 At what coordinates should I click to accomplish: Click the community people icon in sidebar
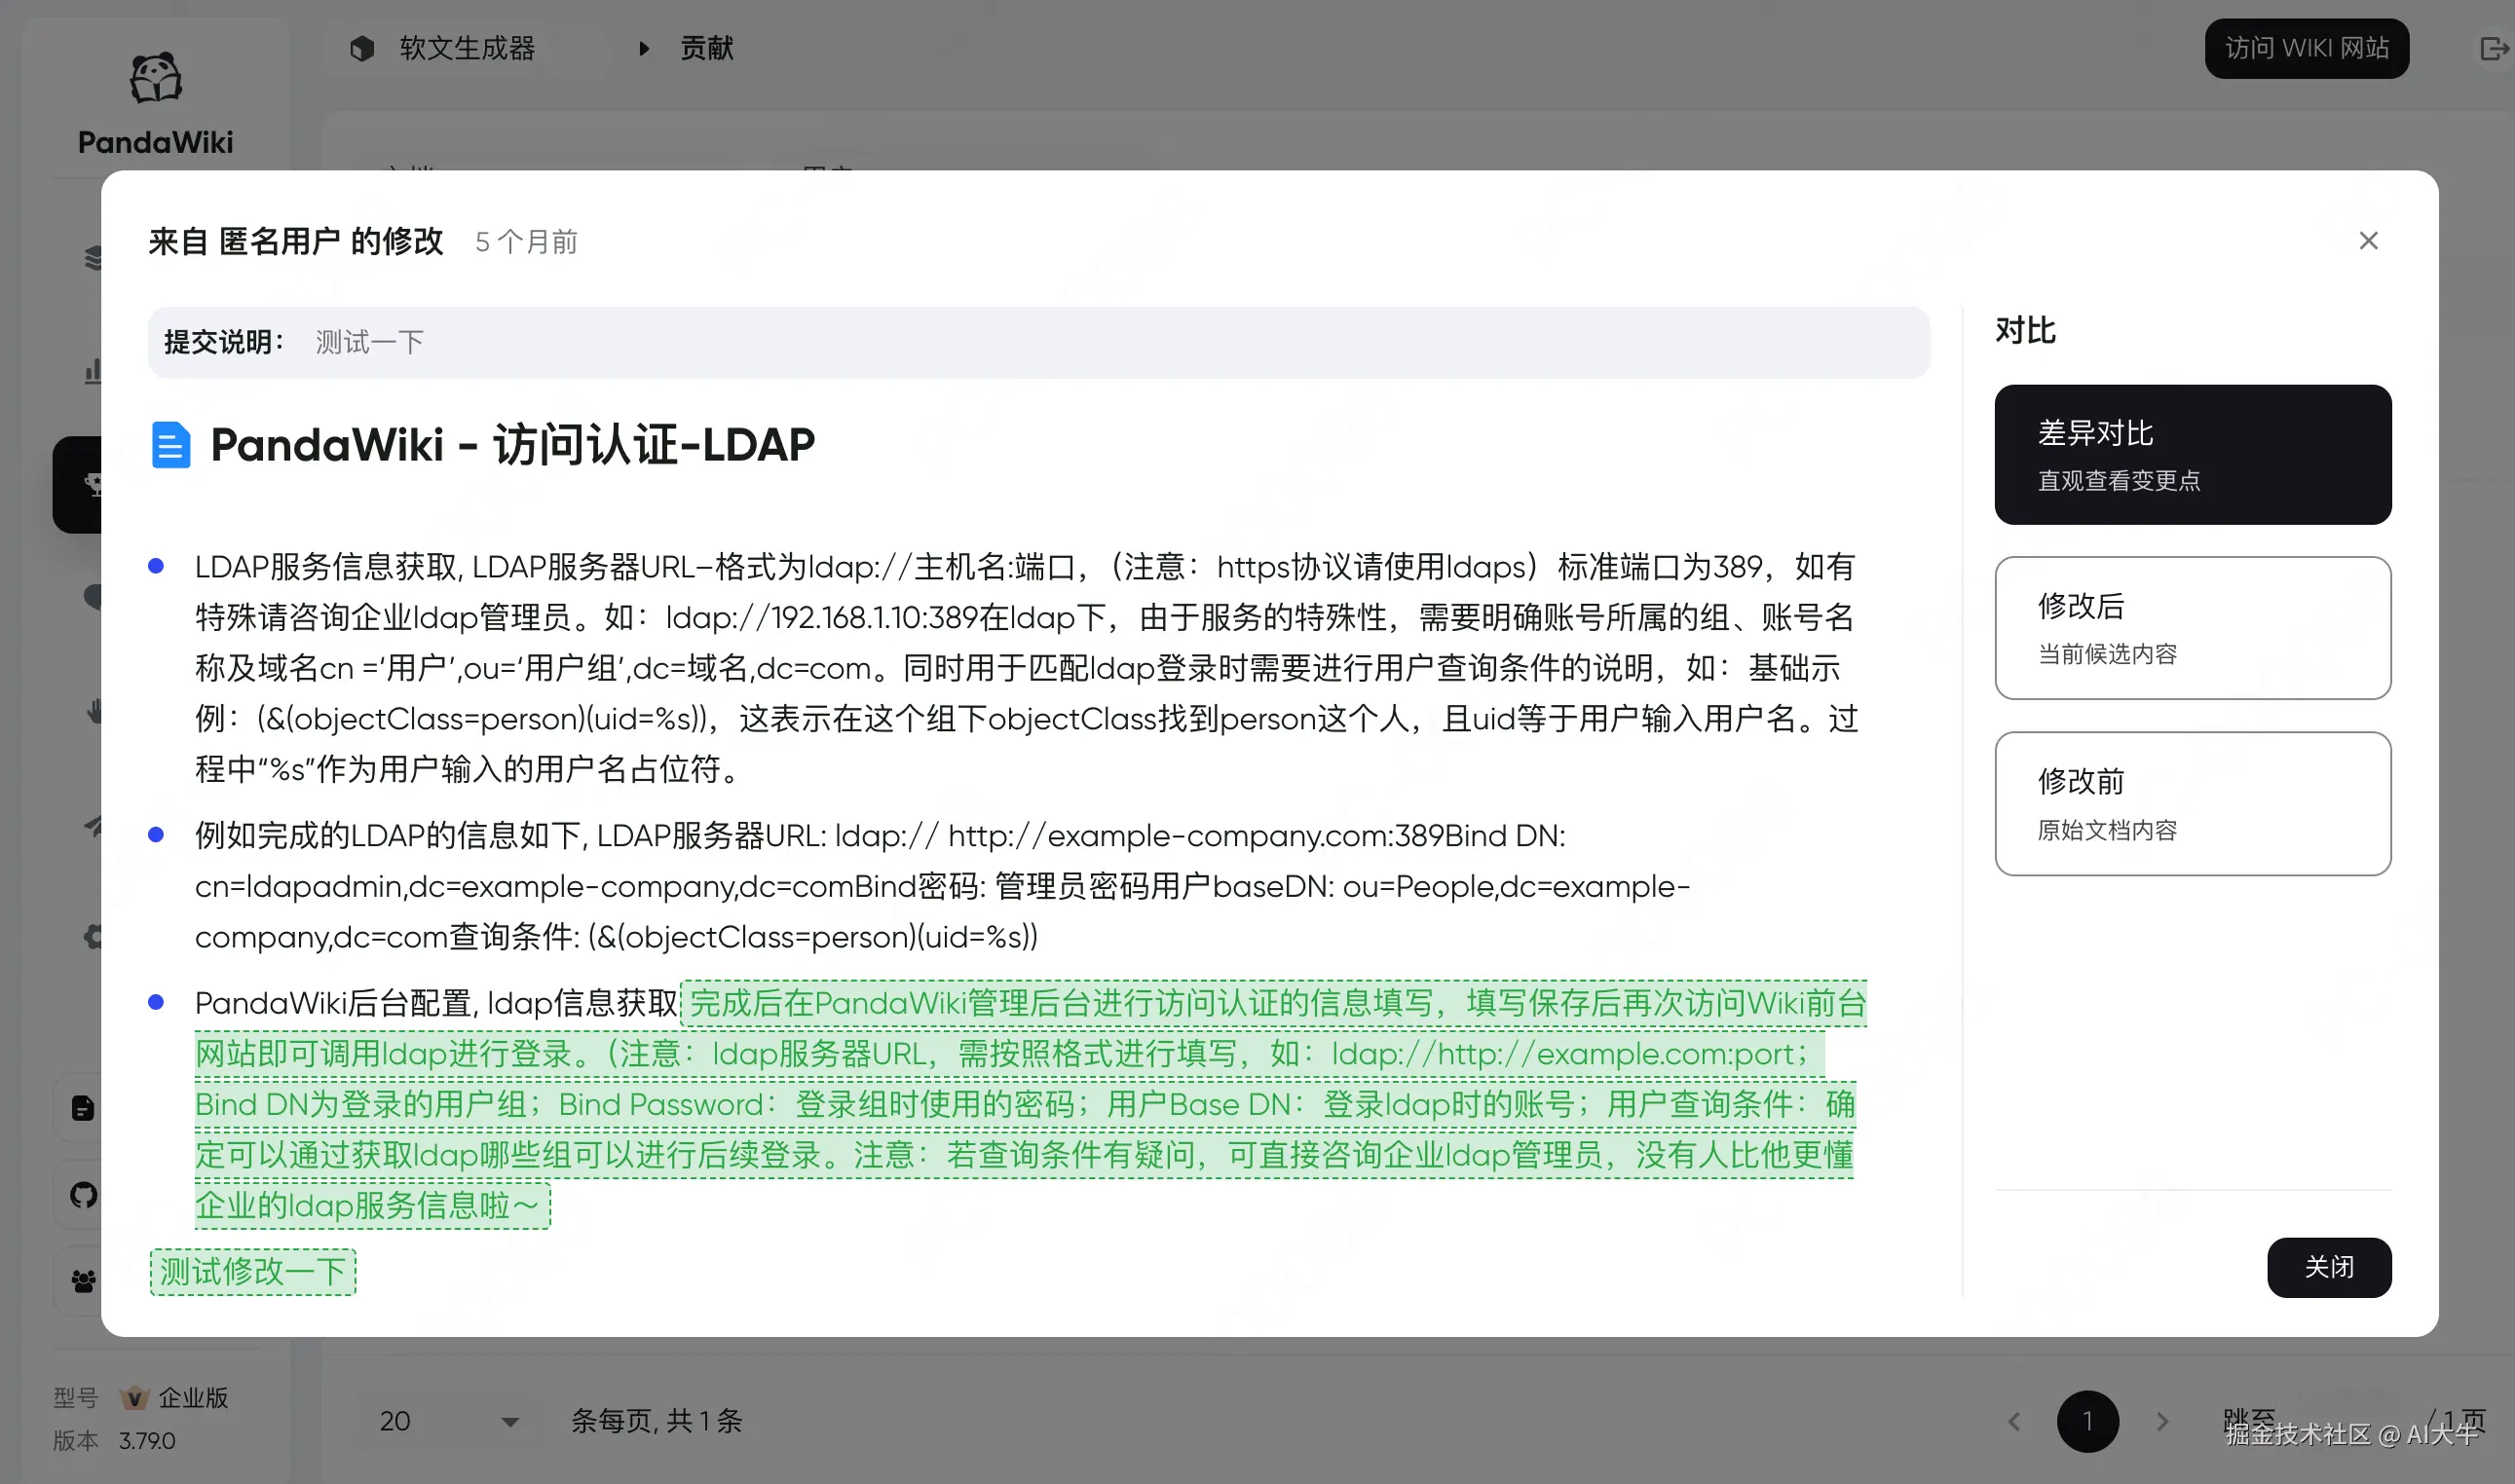click(x=84, y=1281)
